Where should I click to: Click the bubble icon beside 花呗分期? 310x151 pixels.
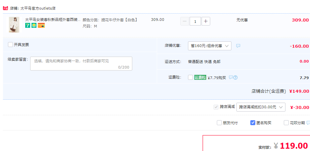pyautogui.click(x=308, y=123)
